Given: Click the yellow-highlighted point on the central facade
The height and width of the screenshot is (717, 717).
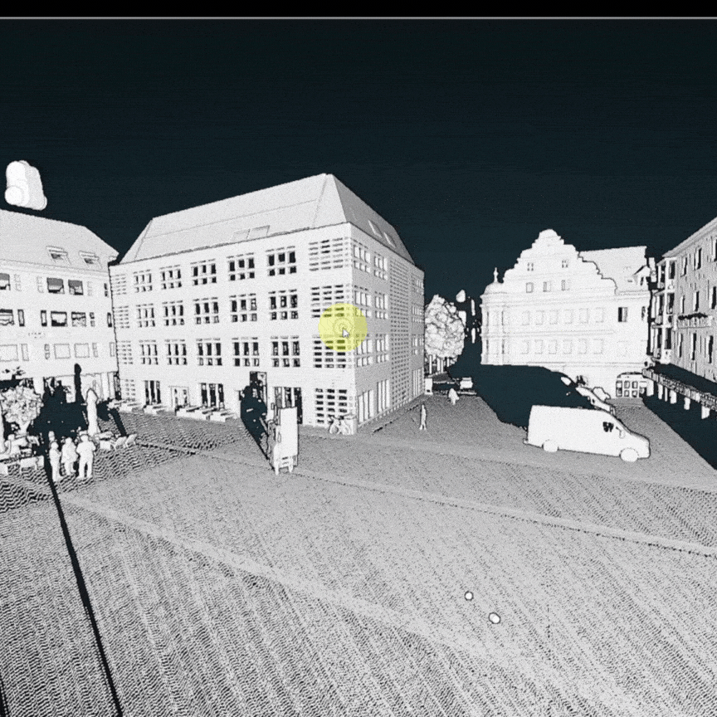Looking at the screenshot, I should [x=343, y=328].
